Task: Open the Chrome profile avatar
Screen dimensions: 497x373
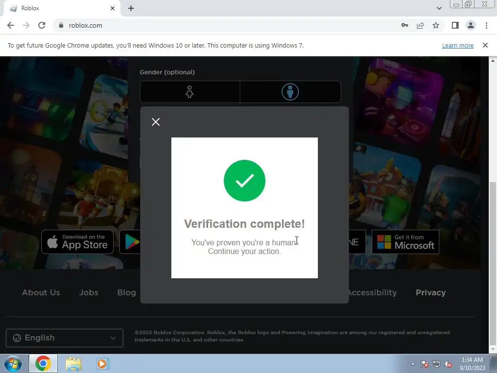Action: [x=471, y=25]
